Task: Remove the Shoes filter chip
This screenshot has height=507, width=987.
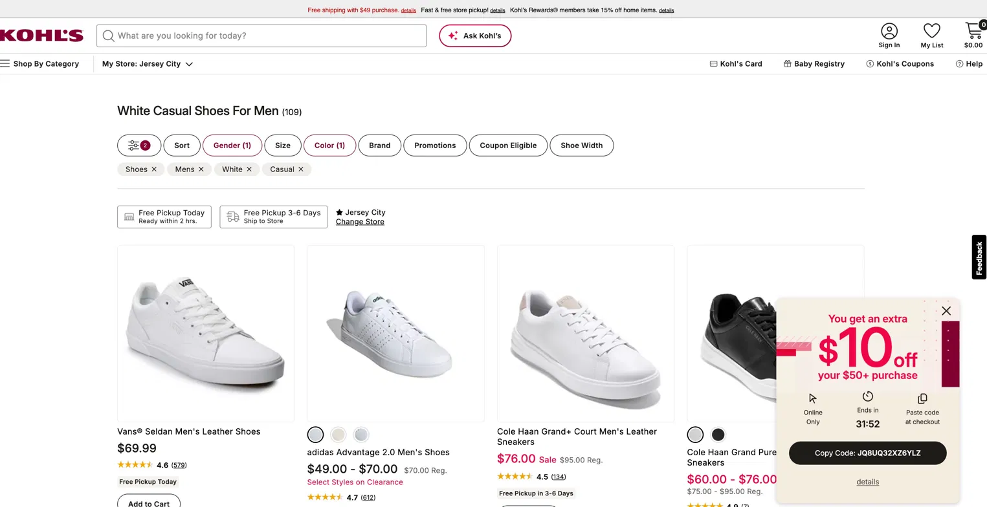Action: [x=154, y=169]
